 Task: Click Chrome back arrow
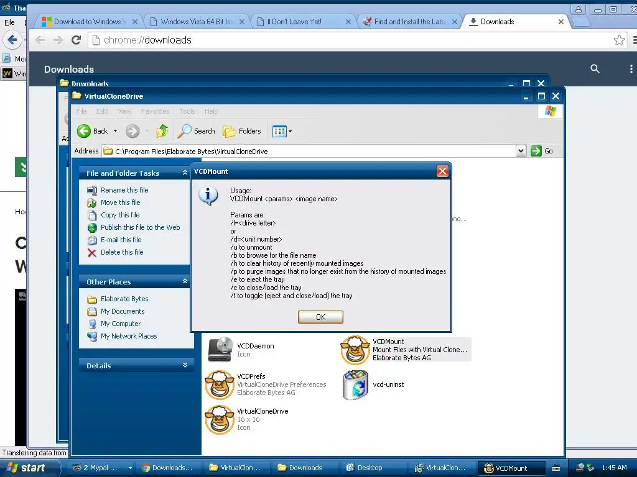coord(40,40)
